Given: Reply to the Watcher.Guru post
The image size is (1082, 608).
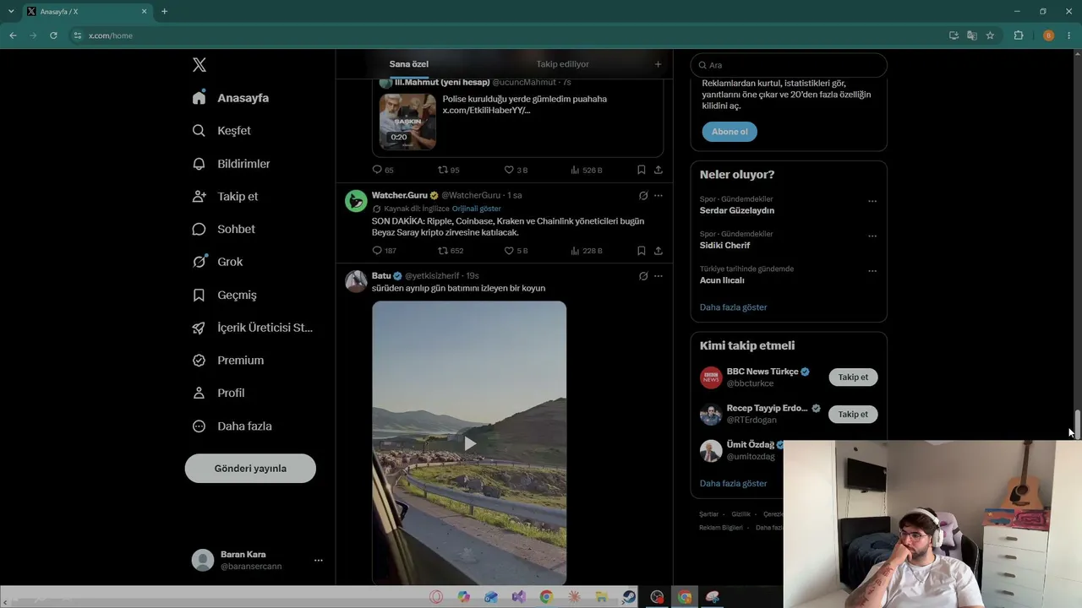Looking at the screenshot, I should [x=377, y=251].
